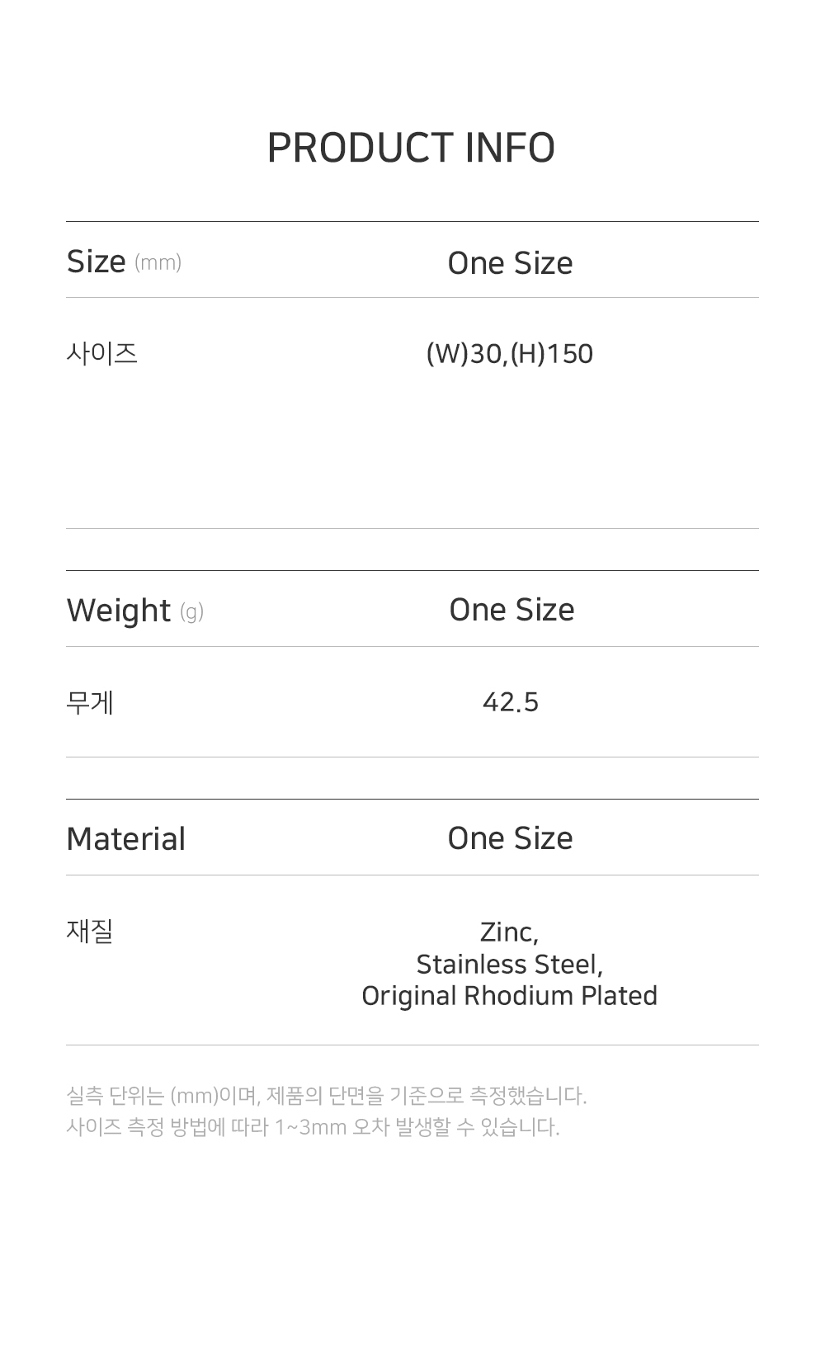Click the (mm) unit next to Size
The width and height of the screenshot is (825, 1359).
click(158, 262)
